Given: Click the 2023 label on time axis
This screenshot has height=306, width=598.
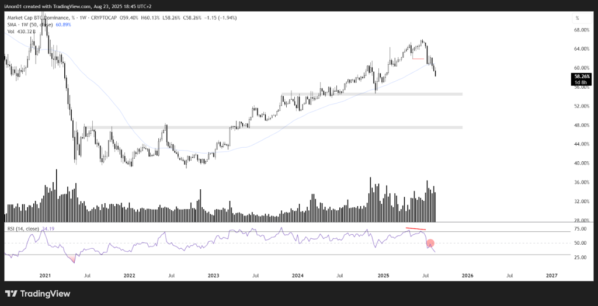Looking at the screenshot, I should point(213,274).
